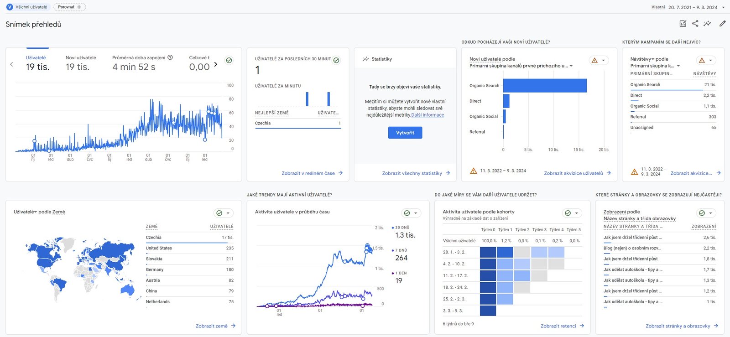Image resolution: width=730 pixels, height=337 pixels.
Task: Go to previous metrics with left chevron
Action: pyautogui.click(x=11, y=64)
